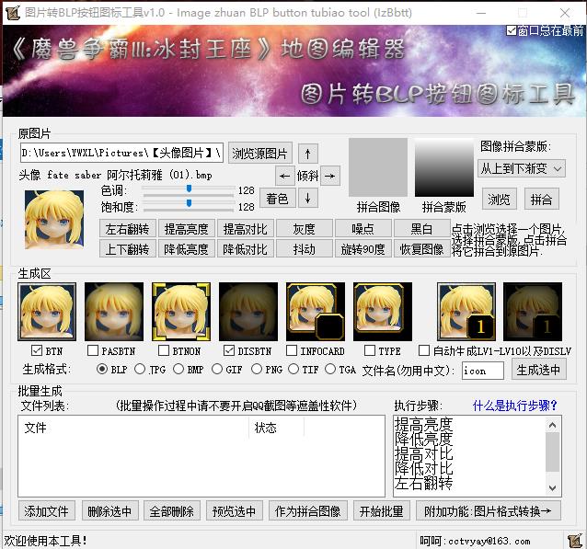Open the 从上到下渐变 mask dropdown
This screenshot has height=549, width=587.
coord(522,169)
